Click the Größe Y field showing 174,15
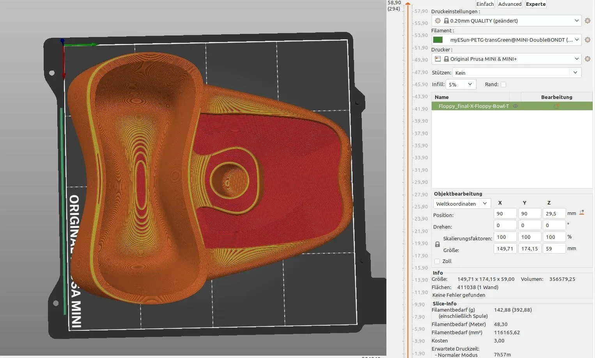The width and height of the screenshot is (595, 358). [529, 249]
